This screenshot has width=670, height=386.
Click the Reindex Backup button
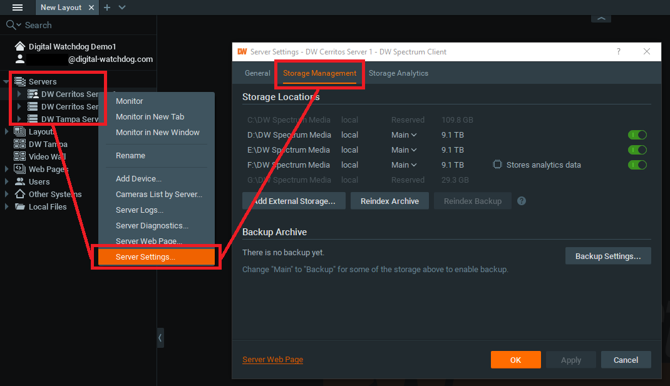pos(473,201)
